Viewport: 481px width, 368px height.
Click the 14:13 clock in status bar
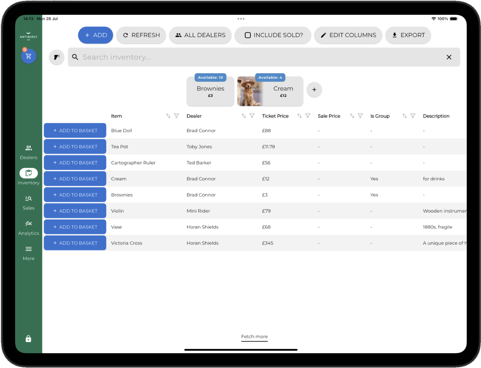pyautogui.click(x=28, y=19)
